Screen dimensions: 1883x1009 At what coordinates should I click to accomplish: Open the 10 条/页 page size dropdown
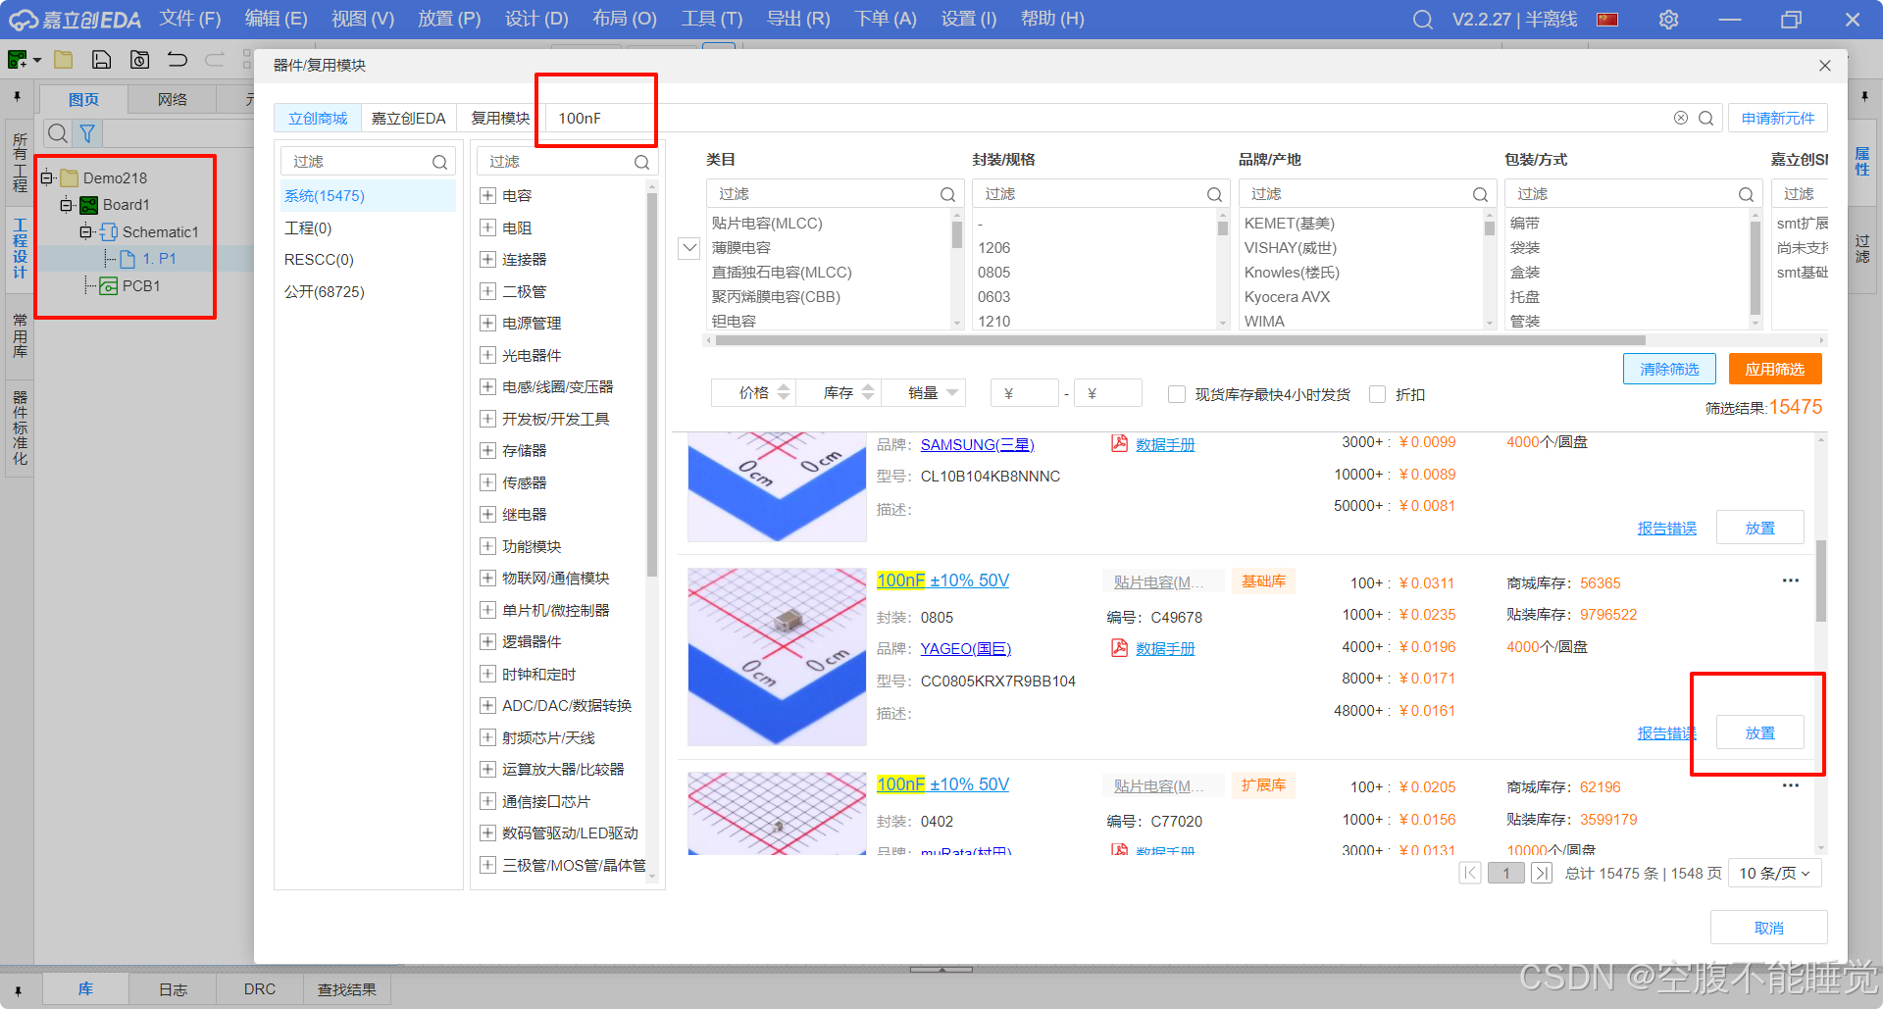point(1775,873)
